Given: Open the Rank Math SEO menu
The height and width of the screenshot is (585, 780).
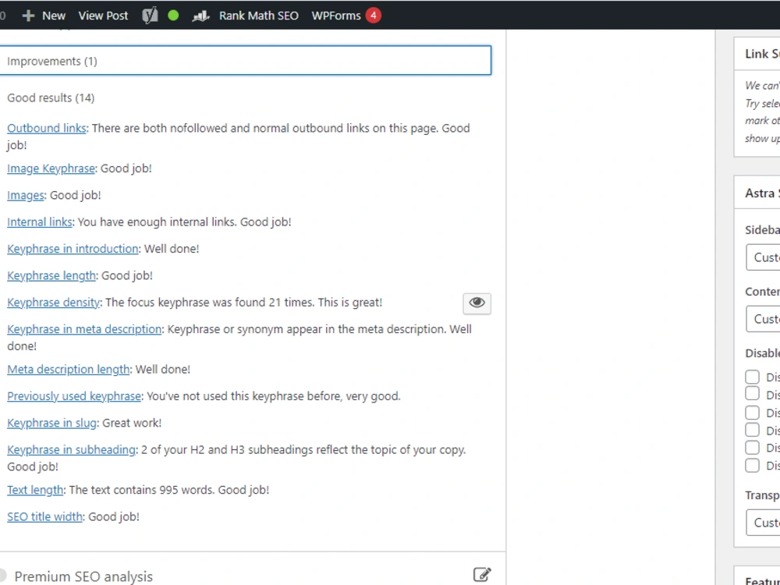Looking at the screenshot, I should tap(259, 16).
